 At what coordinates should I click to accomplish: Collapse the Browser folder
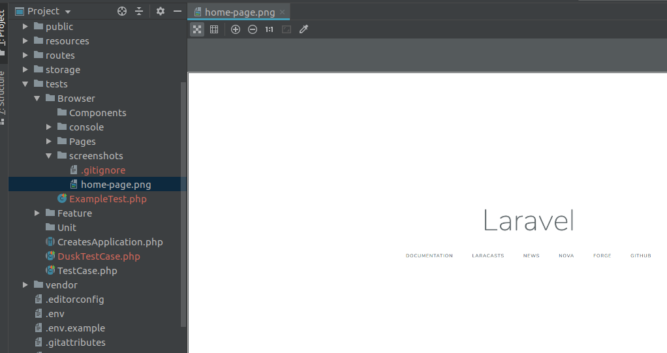tap(37, 99)
